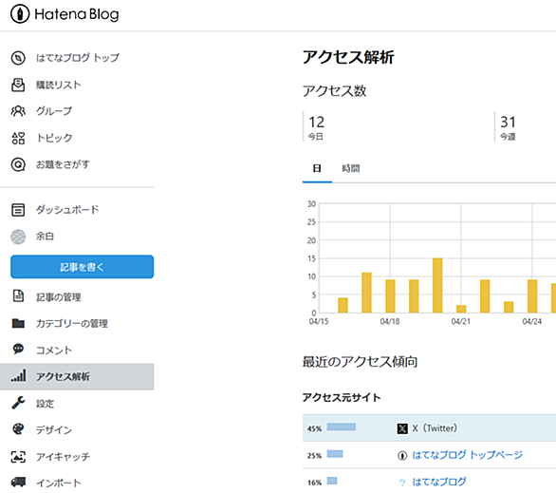Click the 04/18 axis label
Viewport: 556px width, 493px height.
(x=390, y=322)
